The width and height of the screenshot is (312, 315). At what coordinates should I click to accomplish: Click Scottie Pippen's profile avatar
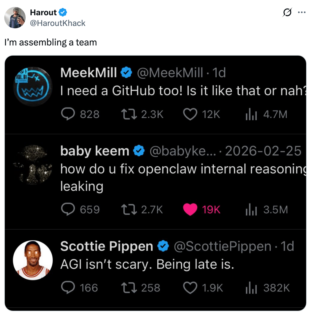click(x=33, y=260)
